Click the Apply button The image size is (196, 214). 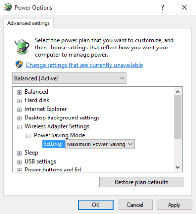click(174, 205)
